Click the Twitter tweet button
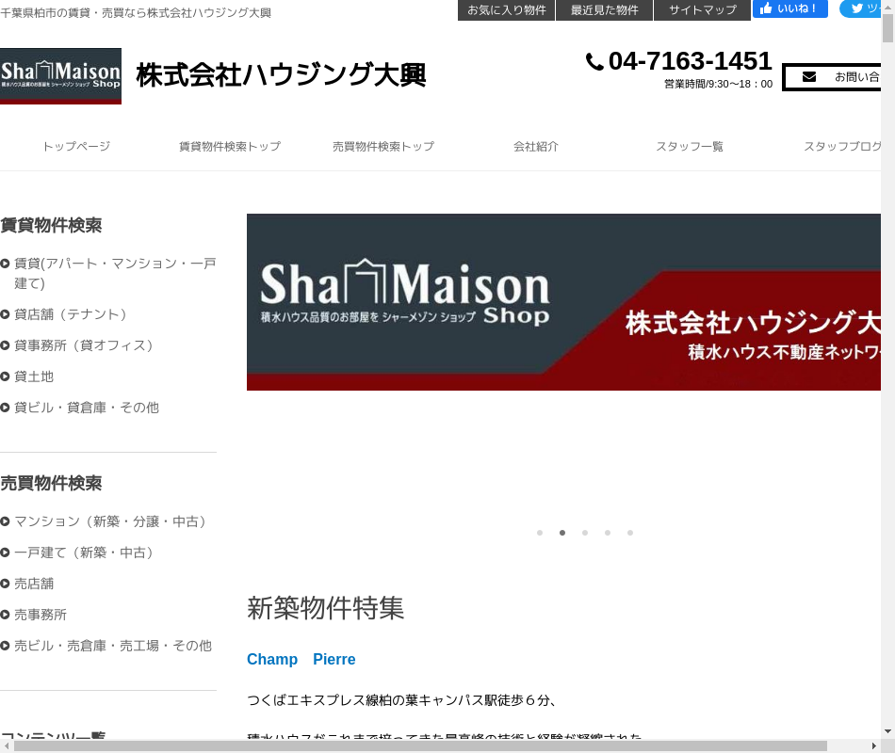 click(x=861, y=9)
